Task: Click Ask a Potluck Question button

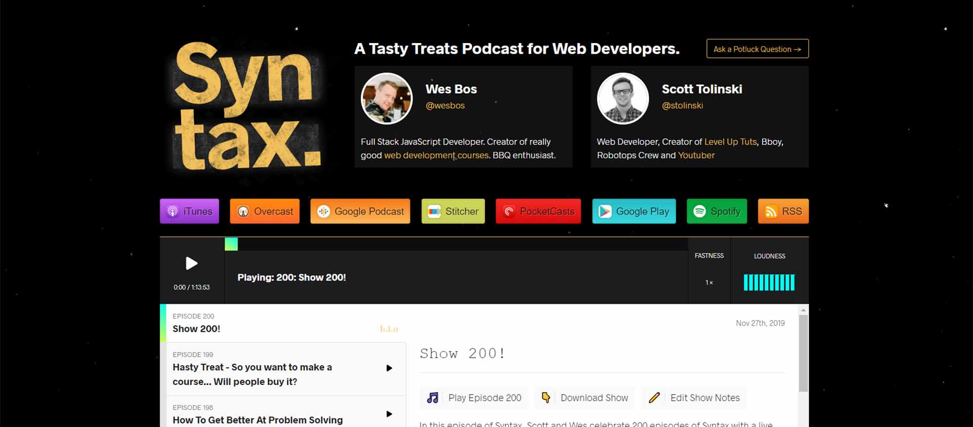Action: (757, 49)
